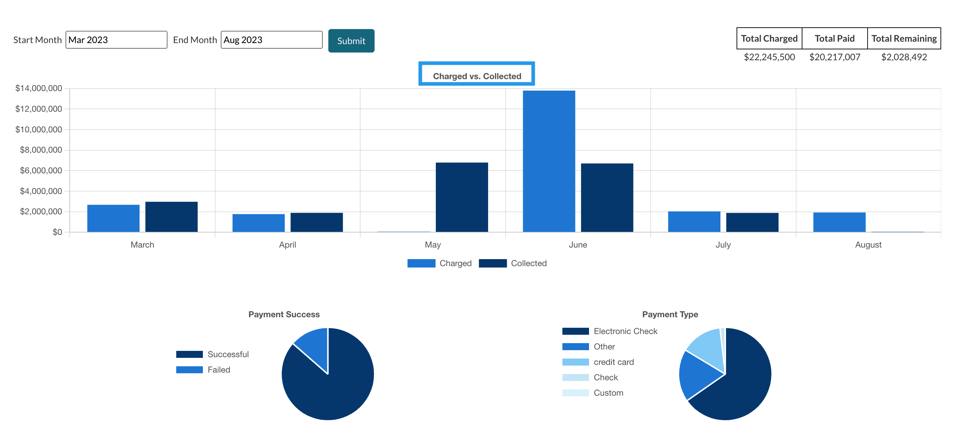Select the March Collected bar
Image resolution: width=965 pixels, height=444 pixels.
point(171,217)
